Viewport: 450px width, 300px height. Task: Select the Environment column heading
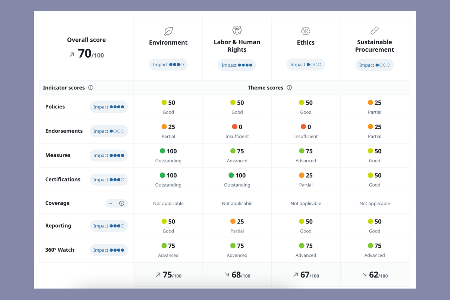[168, 43]
